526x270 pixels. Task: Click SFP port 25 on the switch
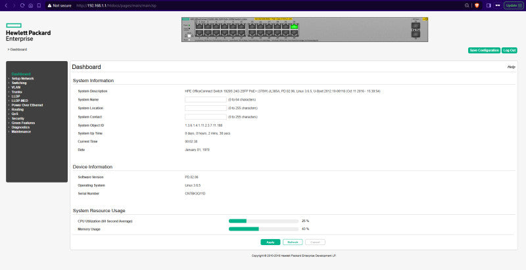pos(416,25)
